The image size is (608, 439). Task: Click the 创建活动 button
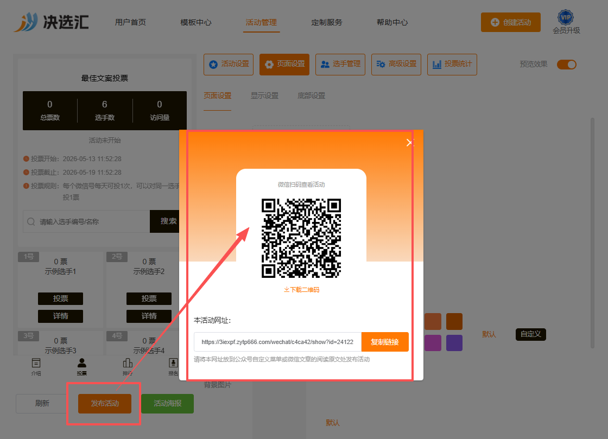click(511, 22)
